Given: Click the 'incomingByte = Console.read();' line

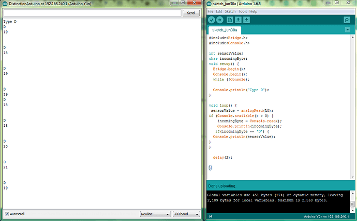Looking at the screenshot, I should tap(249, 121).
